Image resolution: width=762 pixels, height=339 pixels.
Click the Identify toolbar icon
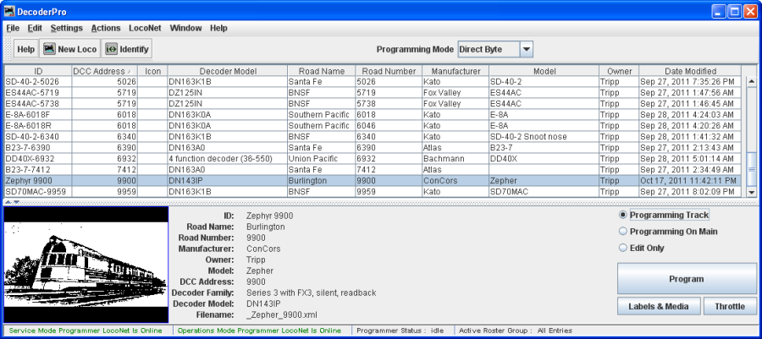pos(111,50)
